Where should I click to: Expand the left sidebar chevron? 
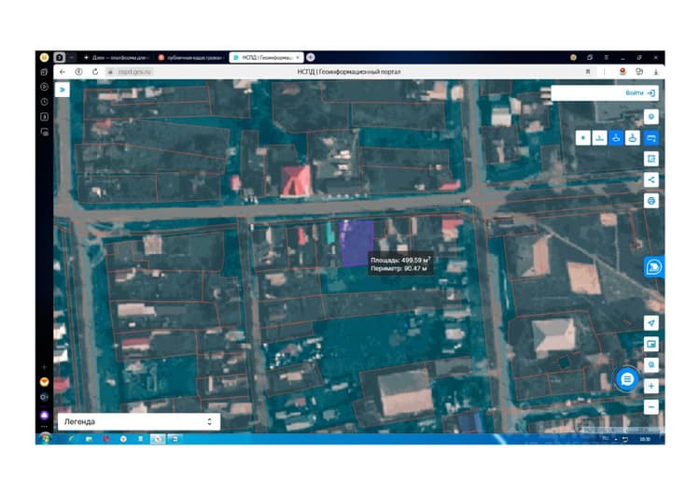[62, 90]
